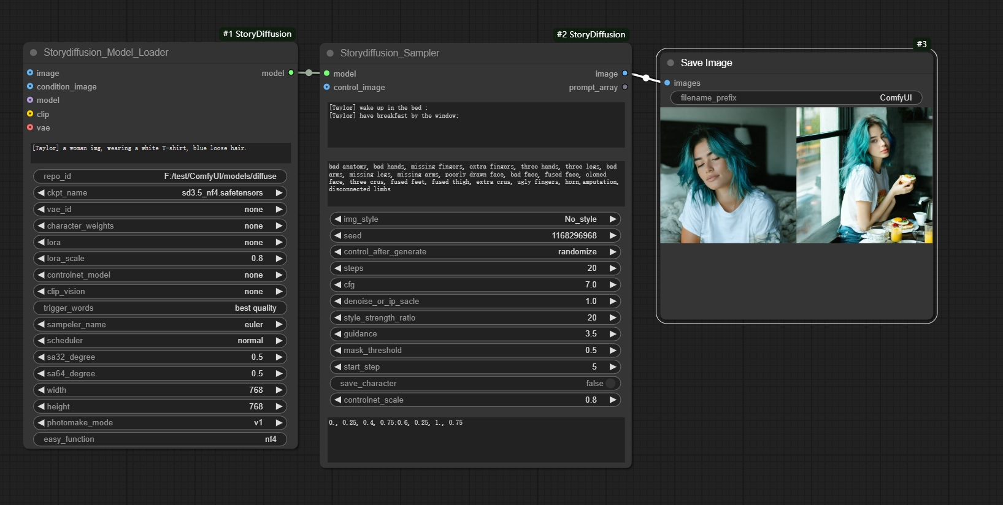
Task: Decrease cfg value with left arrow
Action: [x=338, y=284]
